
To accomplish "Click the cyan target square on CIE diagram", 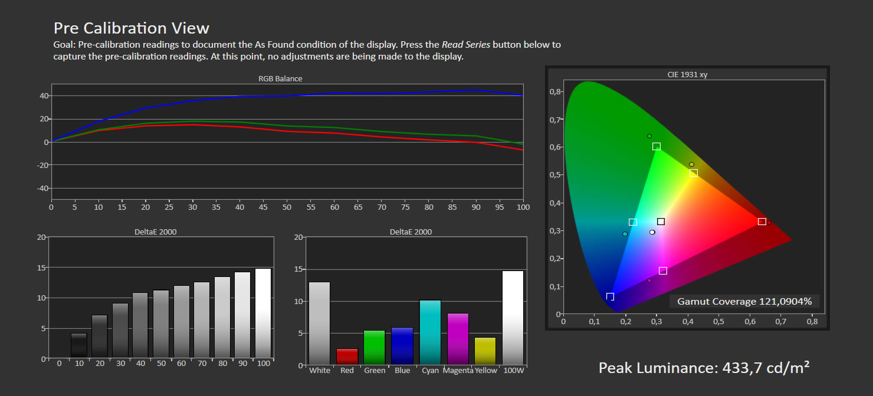I will click(632, 222).
